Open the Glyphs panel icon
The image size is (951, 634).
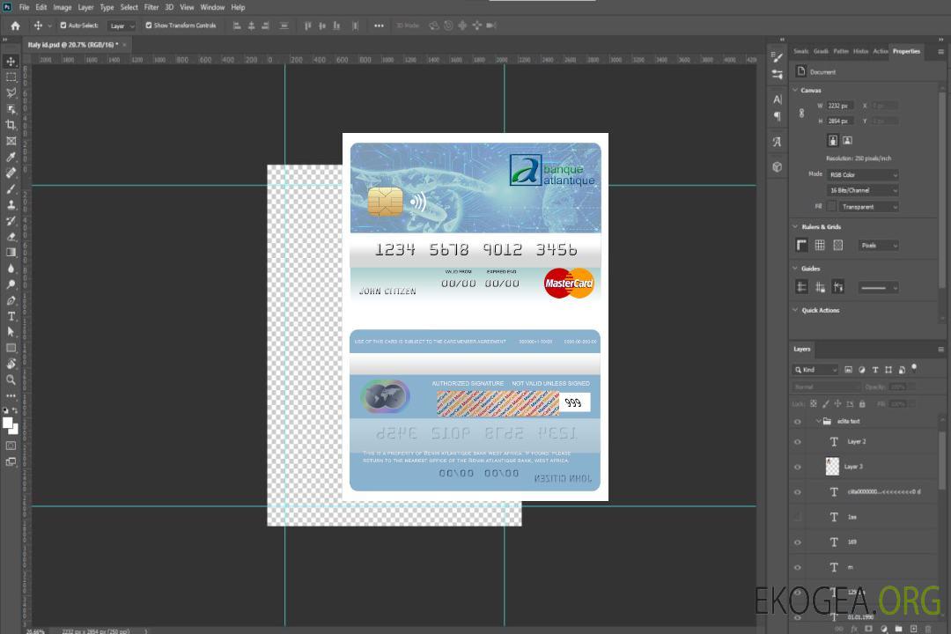click(x=778, y=142)
